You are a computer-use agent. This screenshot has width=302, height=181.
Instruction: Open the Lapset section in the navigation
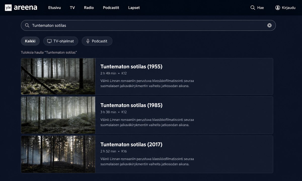134,8
